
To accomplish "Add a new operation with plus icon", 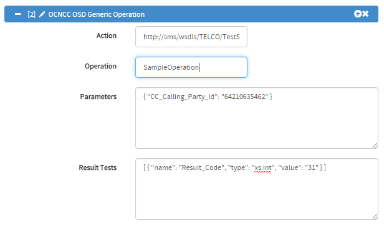I will tap(357, 14).
